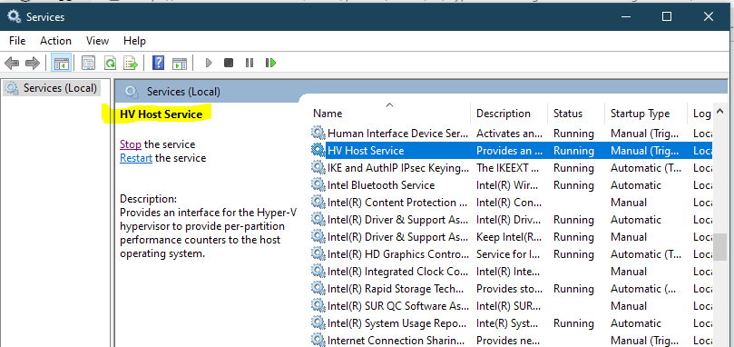Screen dimensions: 734x347
Task: Select Intel(R) Driver & Support with Automatic startup
Action: [397, 220]
